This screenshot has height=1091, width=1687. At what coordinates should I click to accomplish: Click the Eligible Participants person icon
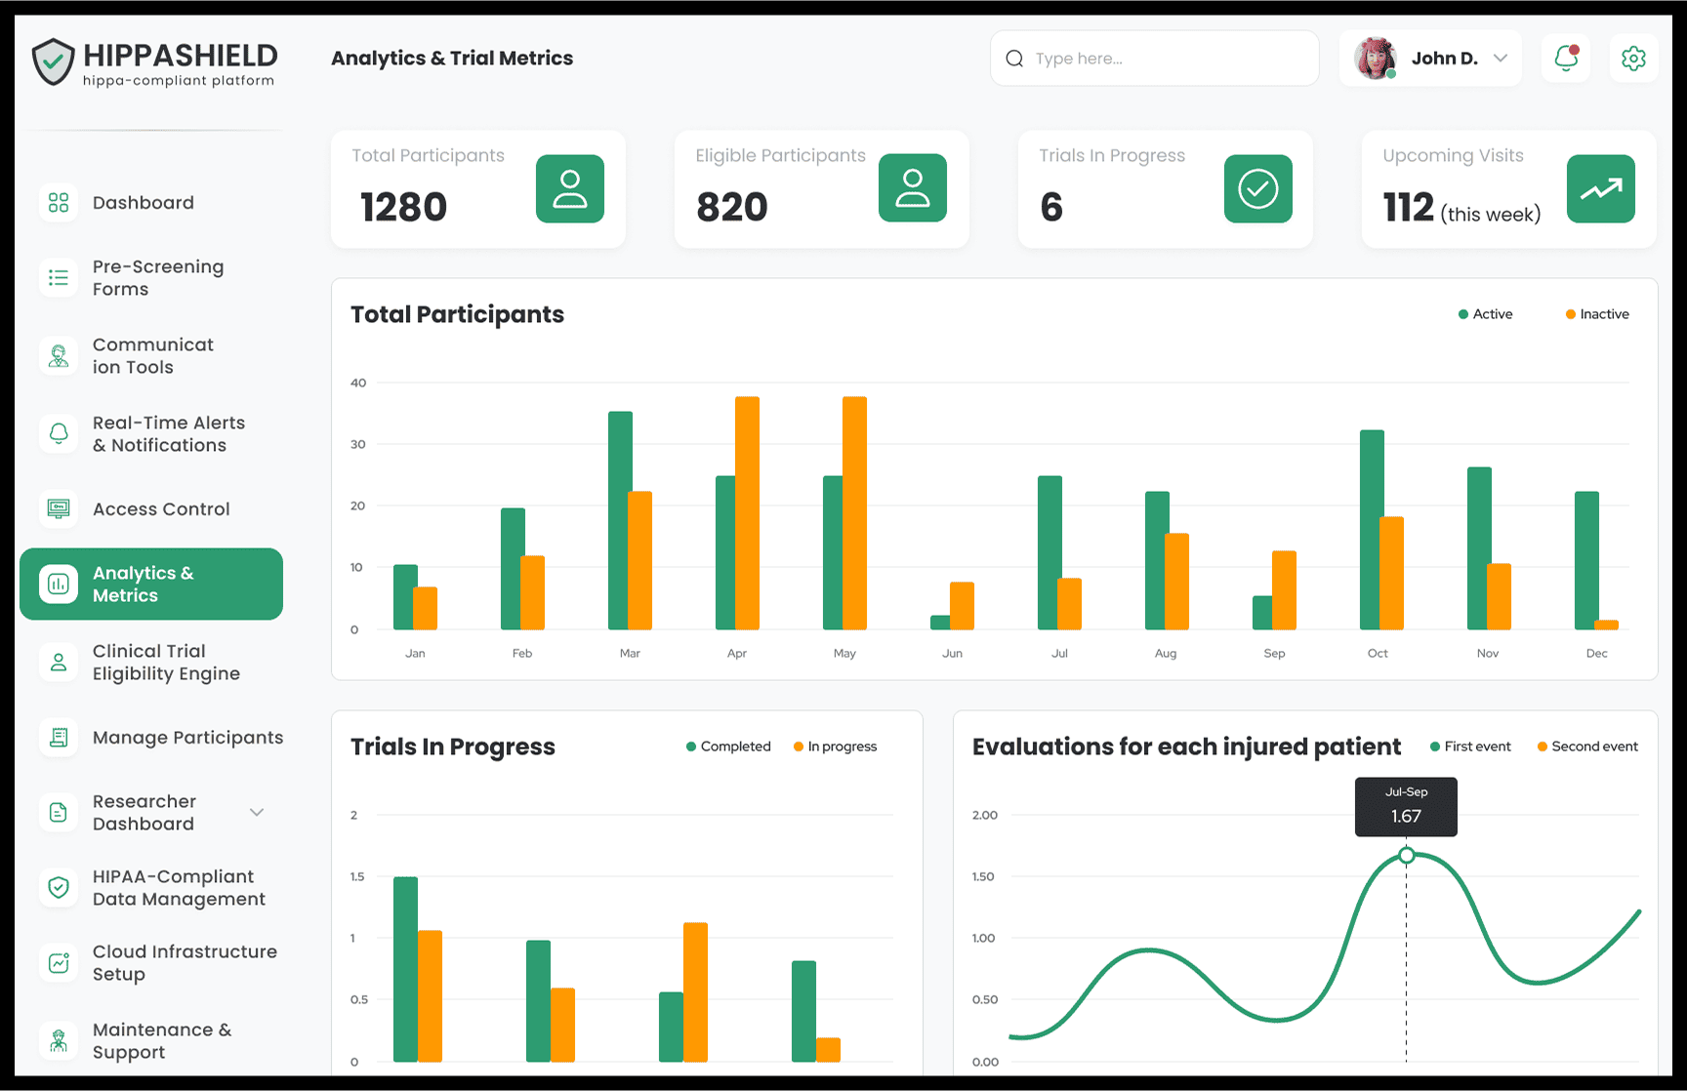pyautogui.click(x=912, y=188)
